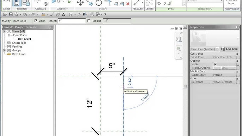Click the vertical scrollbar thumb in drawing view
This screenshot has width=242, height=136.
(x=185, y=86)
